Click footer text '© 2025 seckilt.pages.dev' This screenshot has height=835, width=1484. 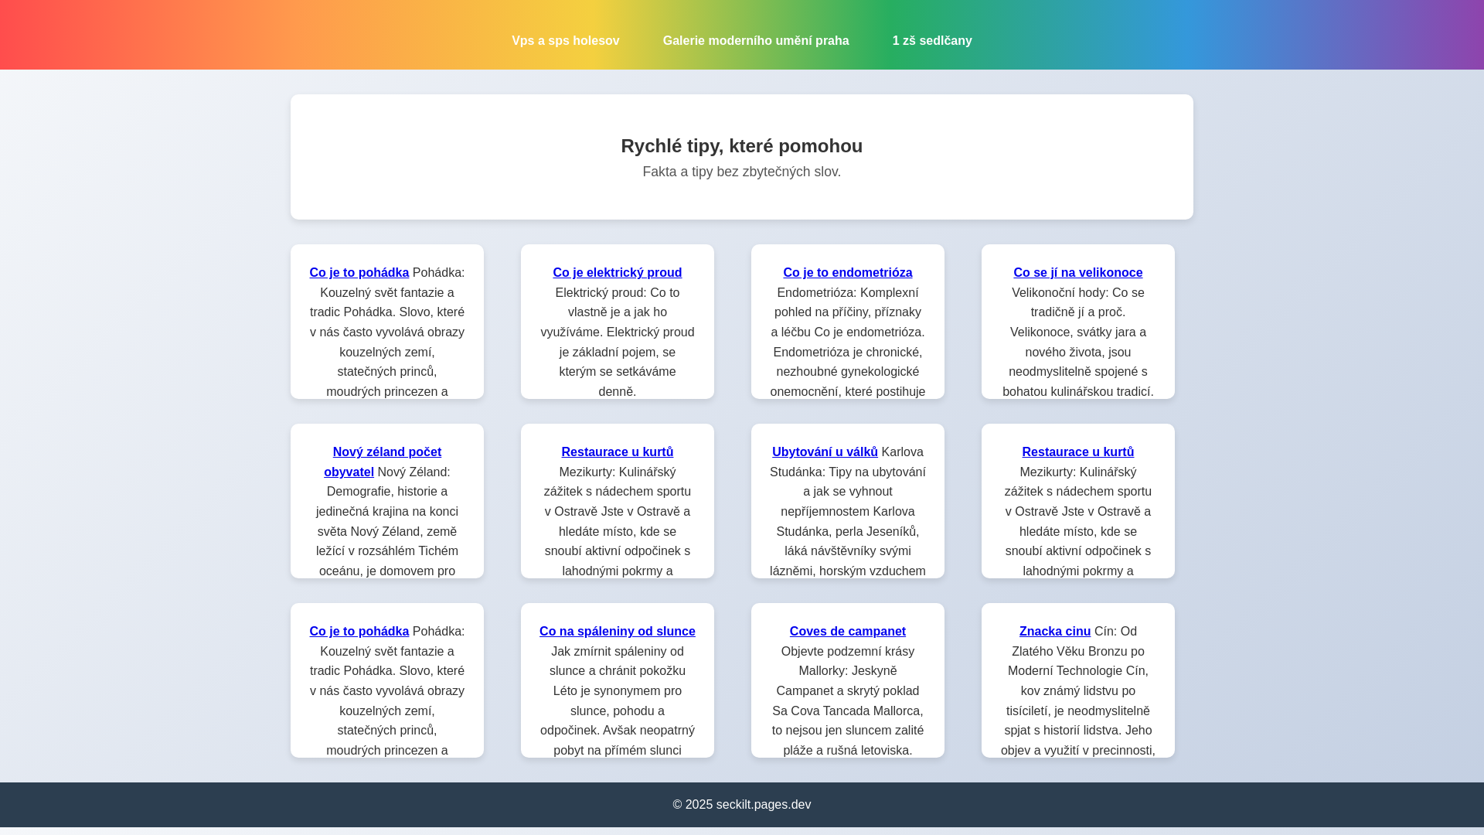[x=742, y=805]
